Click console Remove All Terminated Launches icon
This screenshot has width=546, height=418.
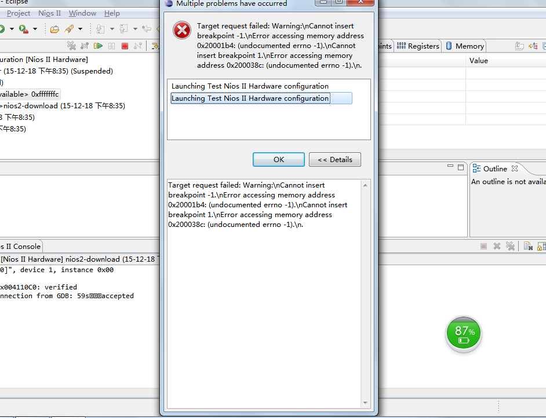pyautogui.click(x=510, y=246)
